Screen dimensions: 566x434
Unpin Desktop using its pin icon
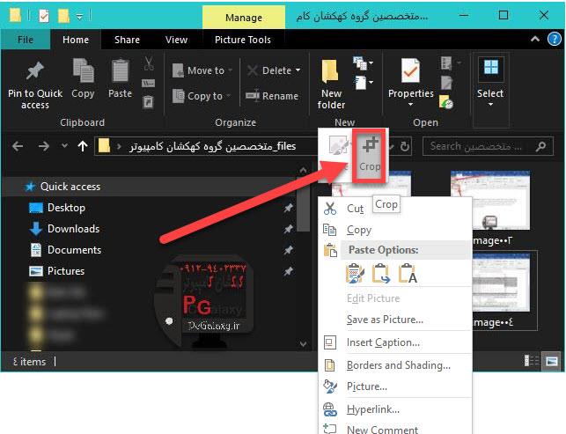tap(288, 208)
